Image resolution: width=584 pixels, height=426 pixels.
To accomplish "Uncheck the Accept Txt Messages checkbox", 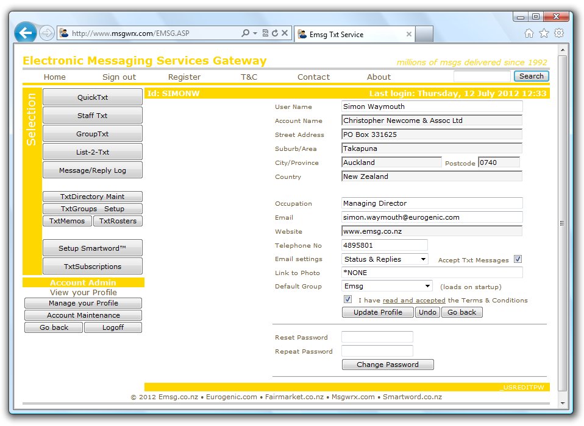I will 518,259.
